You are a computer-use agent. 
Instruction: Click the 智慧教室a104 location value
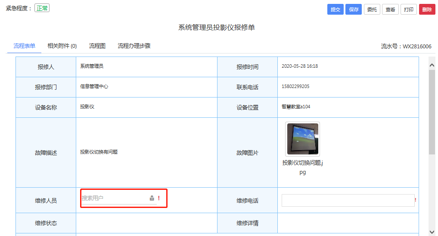tap(296, 107)
